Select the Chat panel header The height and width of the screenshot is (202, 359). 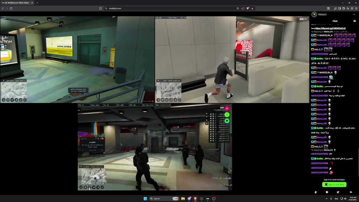pyautogui.click(x=335, y=21)
